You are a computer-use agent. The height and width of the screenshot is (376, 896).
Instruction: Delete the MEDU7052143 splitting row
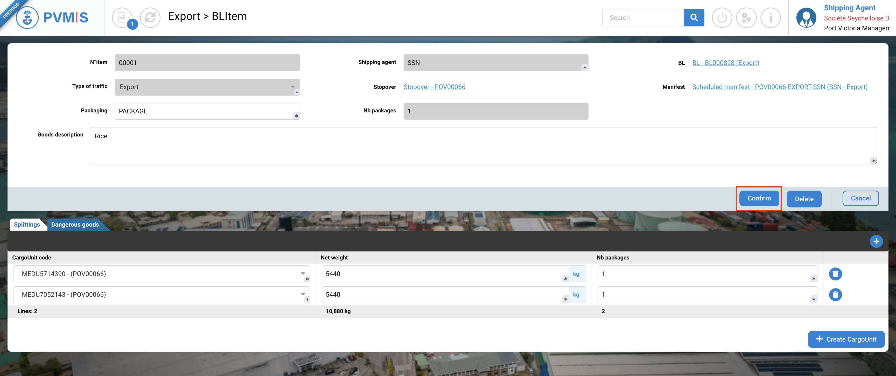click(x=835, y=295)
